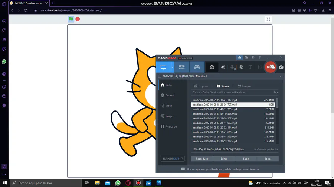Image resolution: width=334 pixels, height=187 pixels.
Task: Open the screen recording mode dropdown arrow
Action: pos(173,67)
